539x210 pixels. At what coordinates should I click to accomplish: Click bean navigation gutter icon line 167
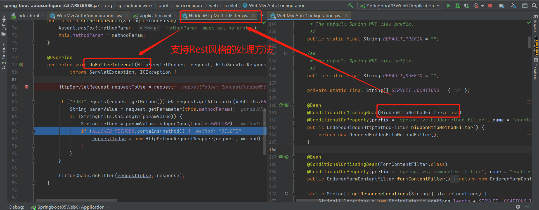tap(281, 157)
